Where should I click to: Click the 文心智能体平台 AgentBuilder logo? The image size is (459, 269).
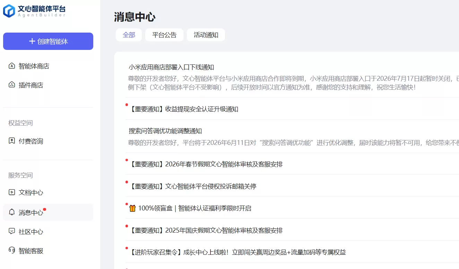[x=34, y=11]
